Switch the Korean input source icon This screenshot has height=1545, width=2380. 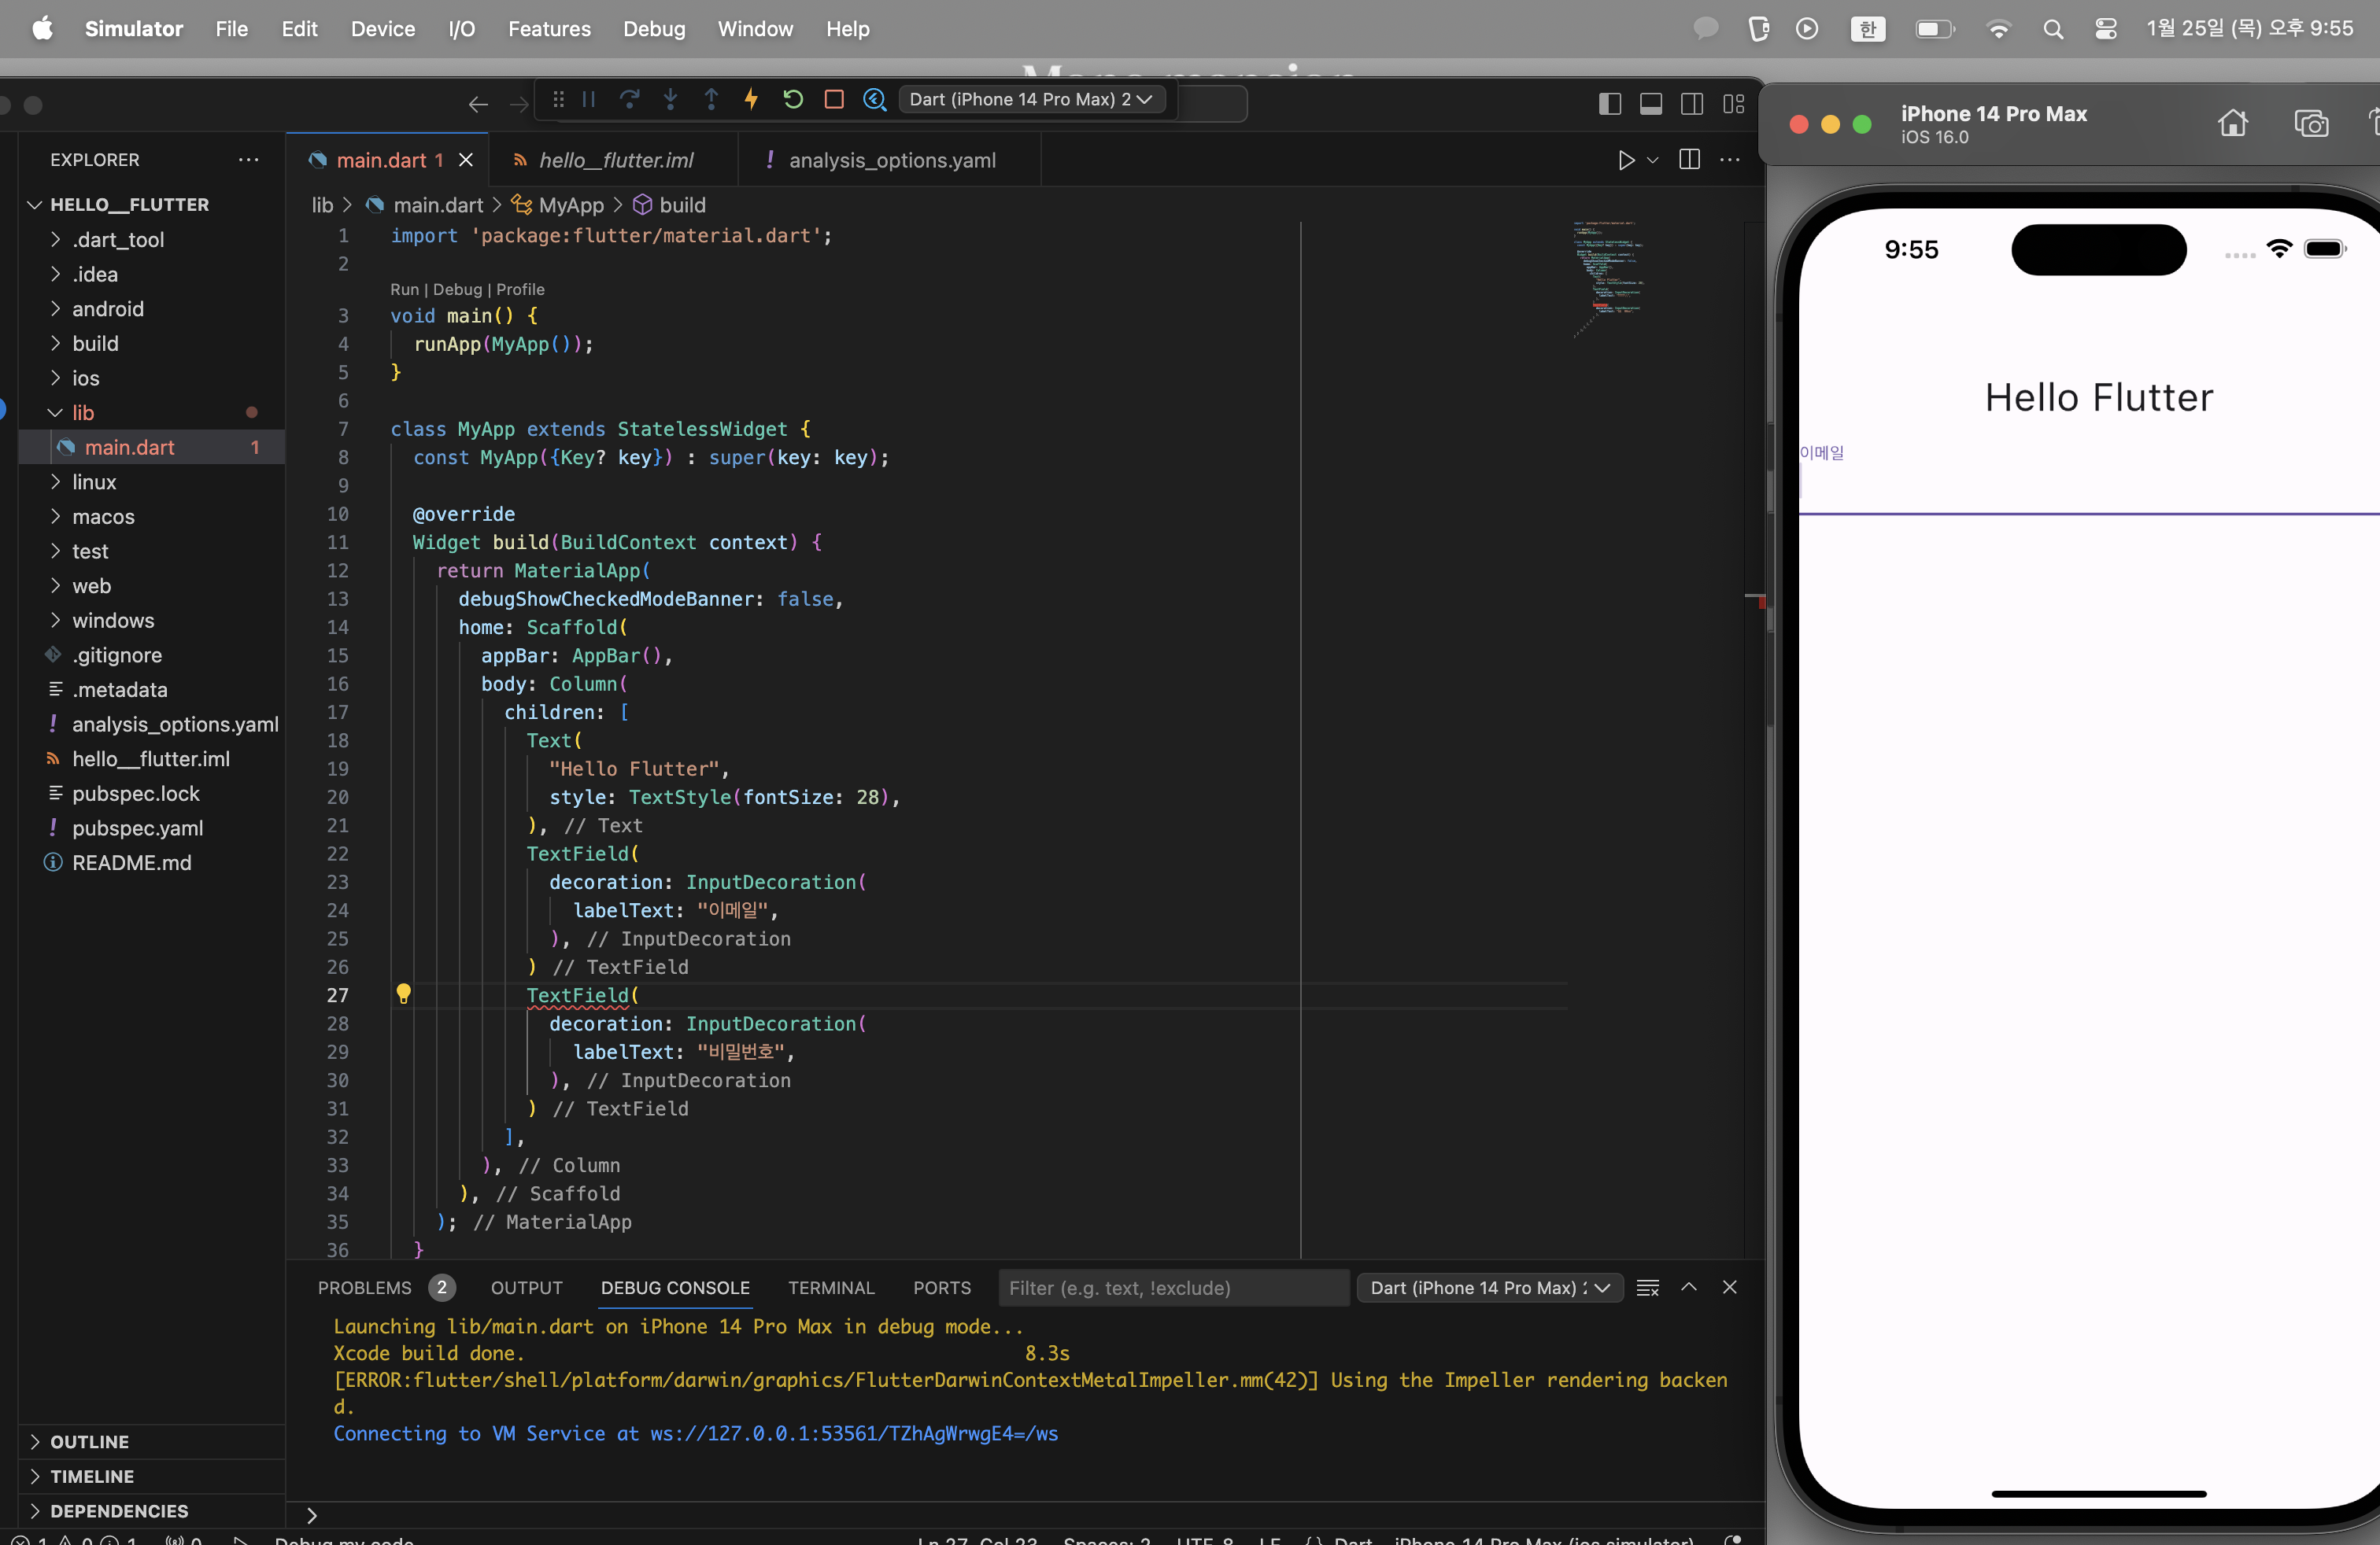click(1868, 29)
